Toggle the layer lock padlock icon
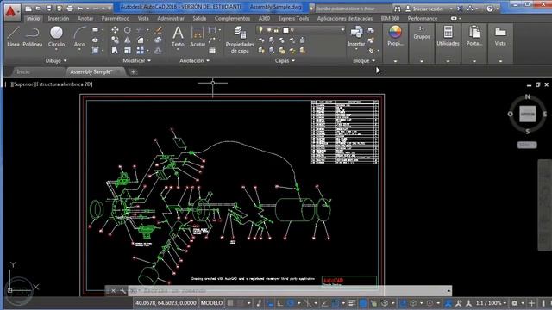Screen dimensions: 552x310 [x=276, y=30]
